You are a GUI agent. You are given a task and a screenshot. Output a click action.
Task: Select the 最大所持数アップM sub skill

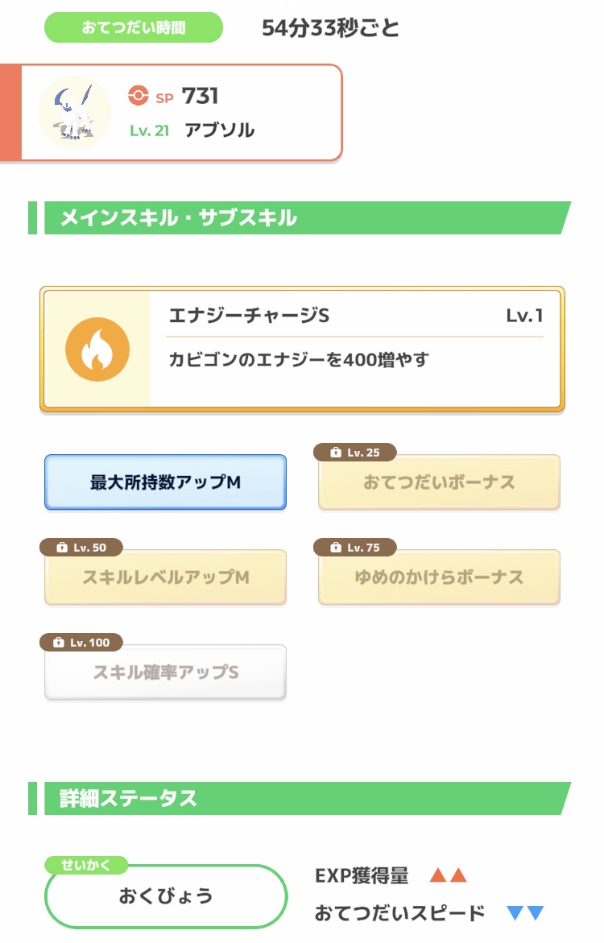(x=165, y=482)
